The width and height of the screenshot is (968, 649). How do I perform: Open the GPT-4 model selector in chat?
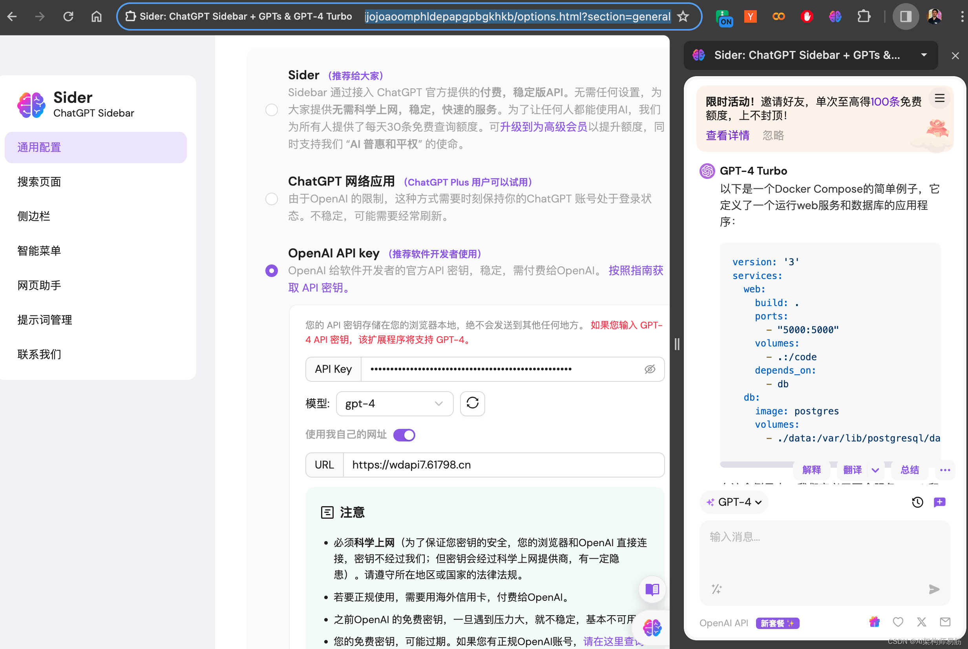pos(734,502)
